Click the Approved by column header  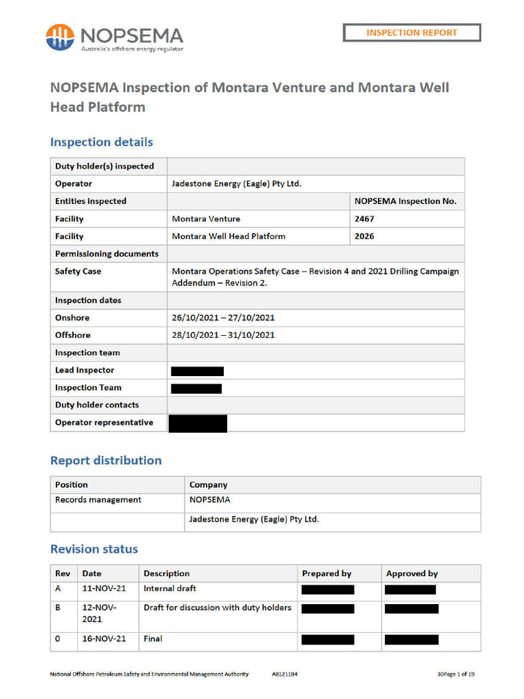click(x=412, y=573)
